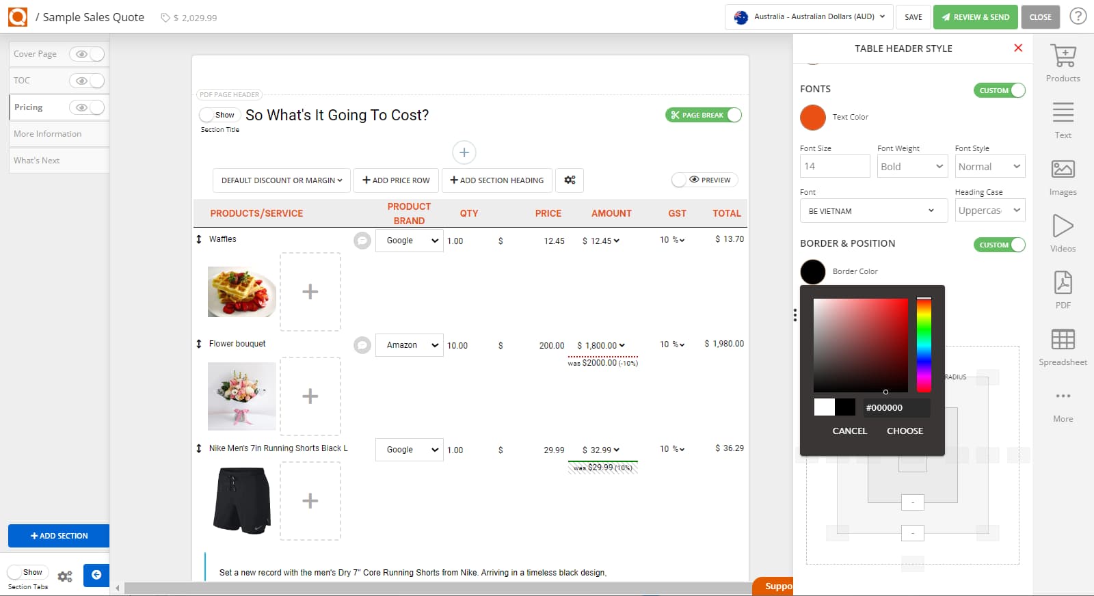Open the More options icon
The width and height of the screenshot is (1094, 596).
tap(1063, 396)
